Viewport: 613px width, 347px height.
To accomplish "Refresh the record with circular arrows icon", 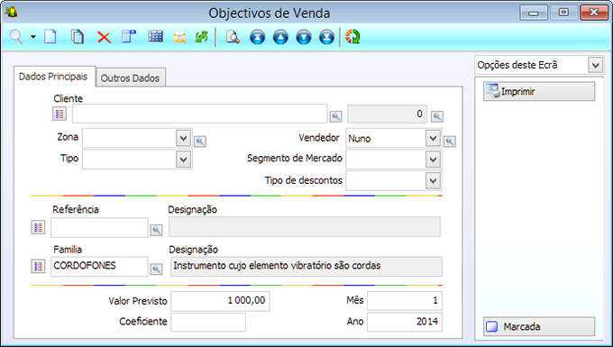I will [352, 37].
